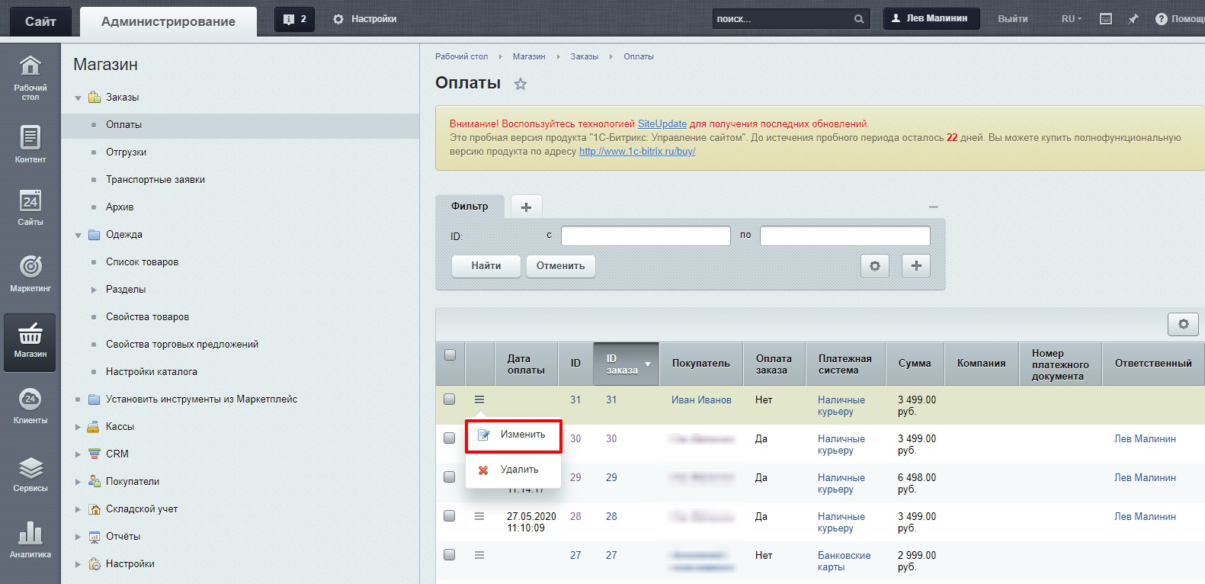Open row actions menu for payment 27

tap(479, 555)
